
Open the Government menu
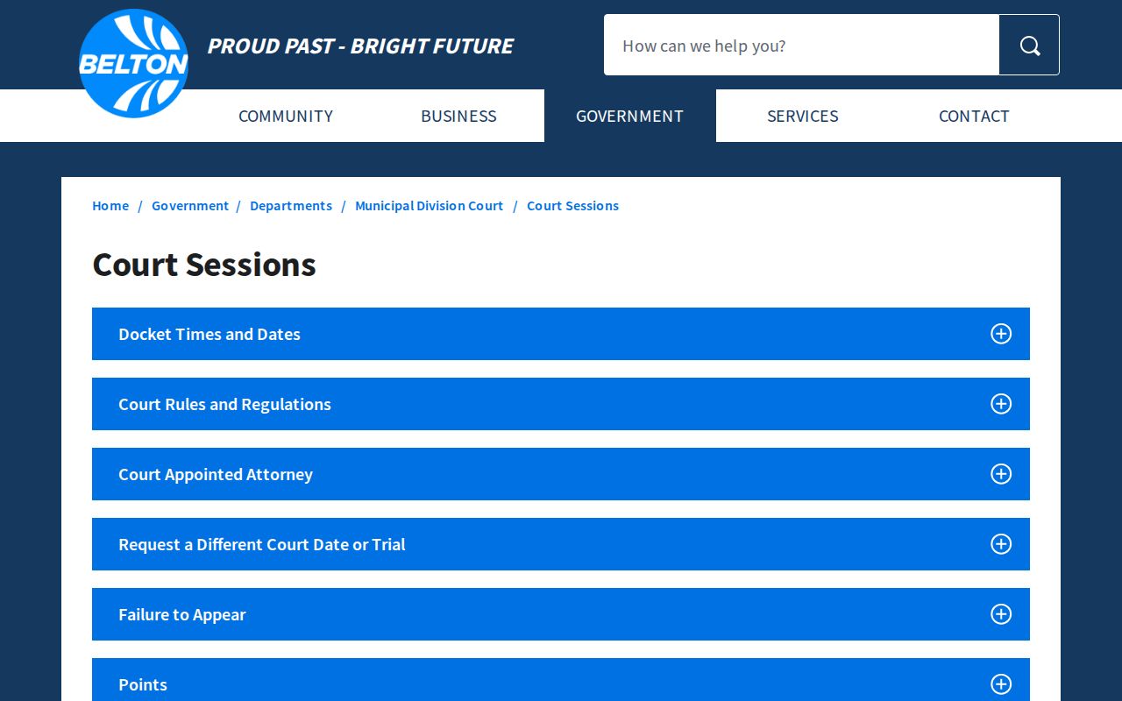click(629, 116)
